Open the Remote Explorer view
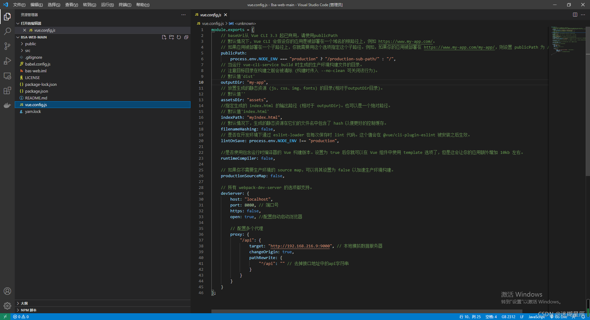 tap(7, 76)
